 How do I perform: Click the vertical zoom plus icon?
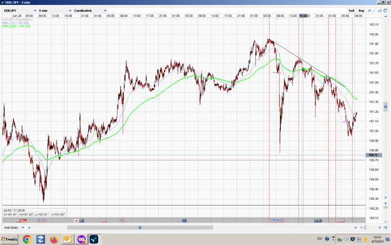pos(385,204)
